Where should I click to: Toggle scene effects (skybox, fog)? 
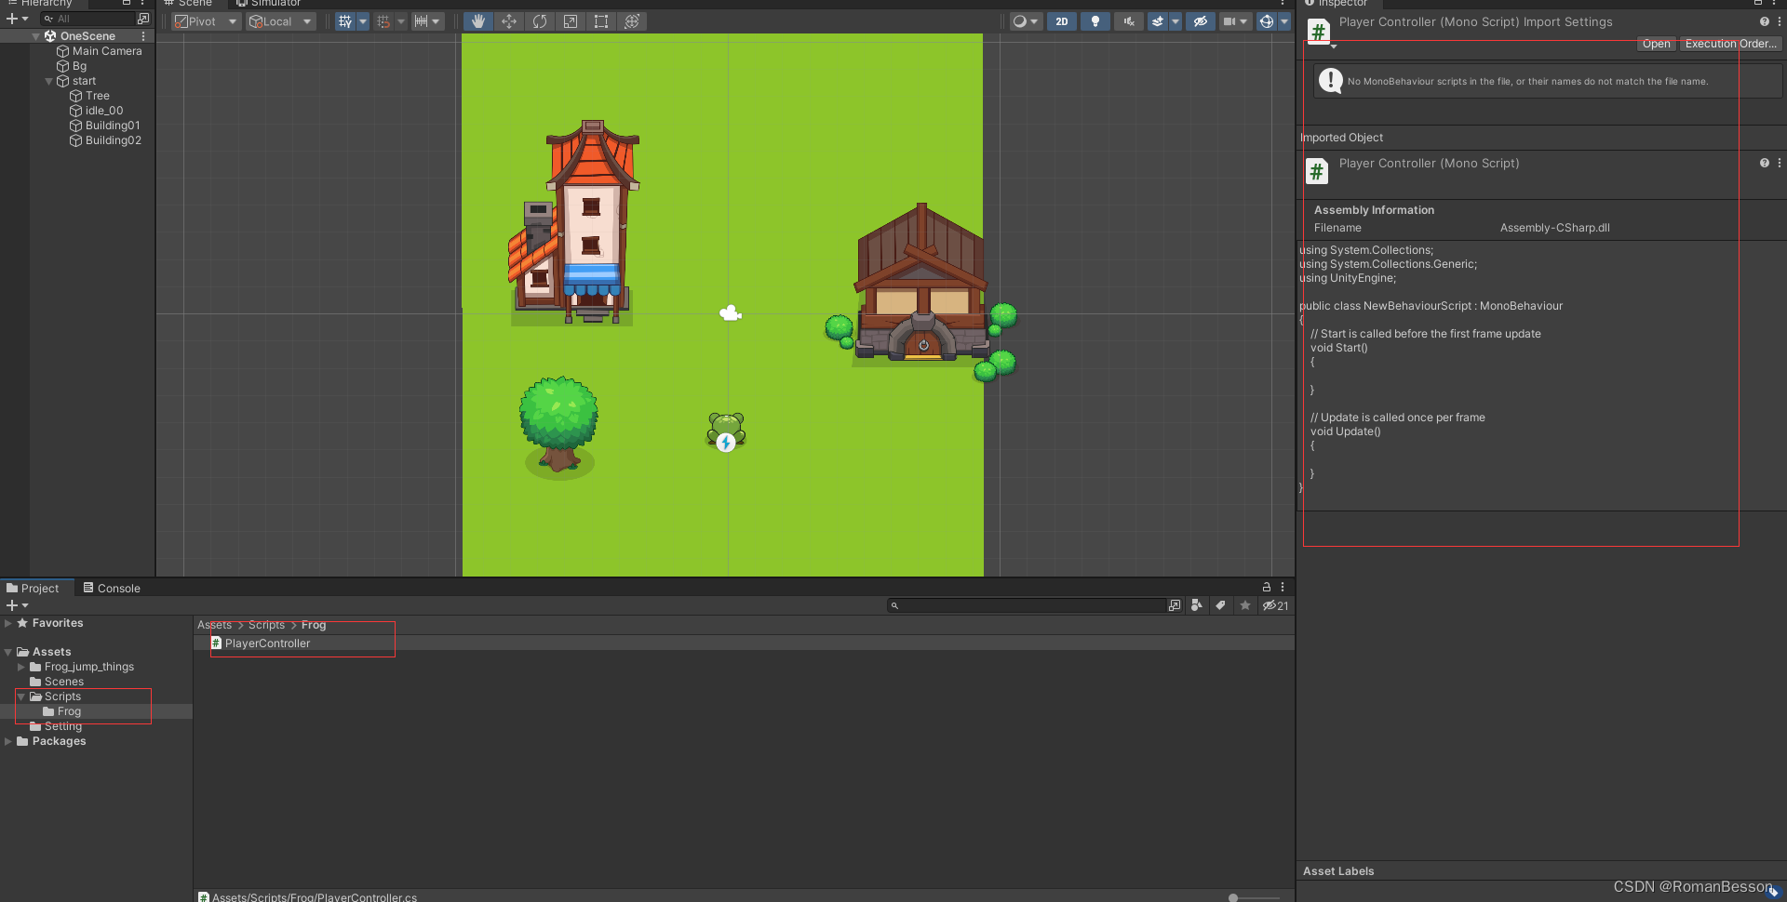[1158, 21]
